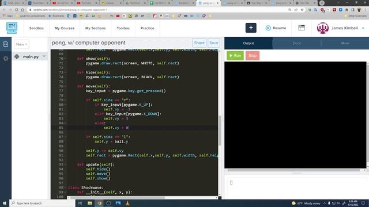This screenshot has height=207, width=369.
Task: Click the code editor horizontal scrollbar
Action: [x=118, y=198]
